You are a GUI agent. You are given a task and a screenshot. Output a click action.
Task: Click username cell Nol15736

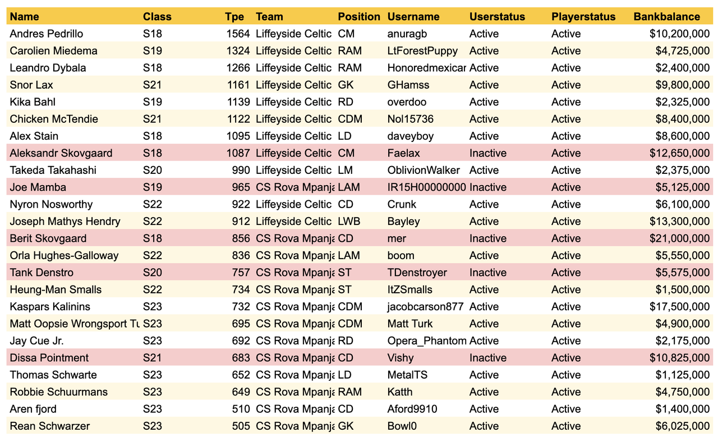coord(410,119)
